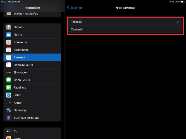Tap the green Messages bubble icon
Viewport: 186px width, 139px height.
point(9,80)
